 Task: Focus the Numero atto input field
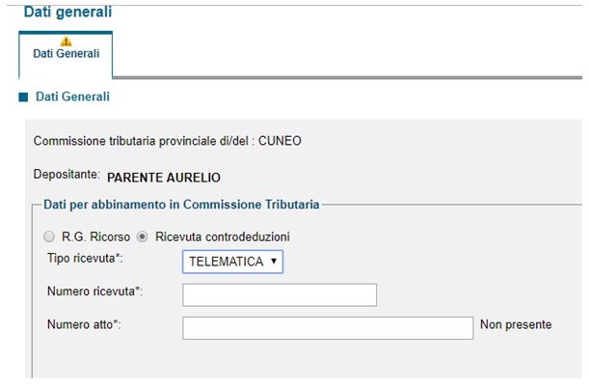click(x=328, y=328)
